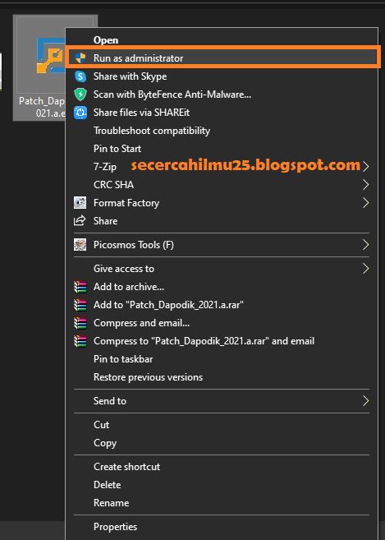Choose Cut from the context menu

(222, 425)
